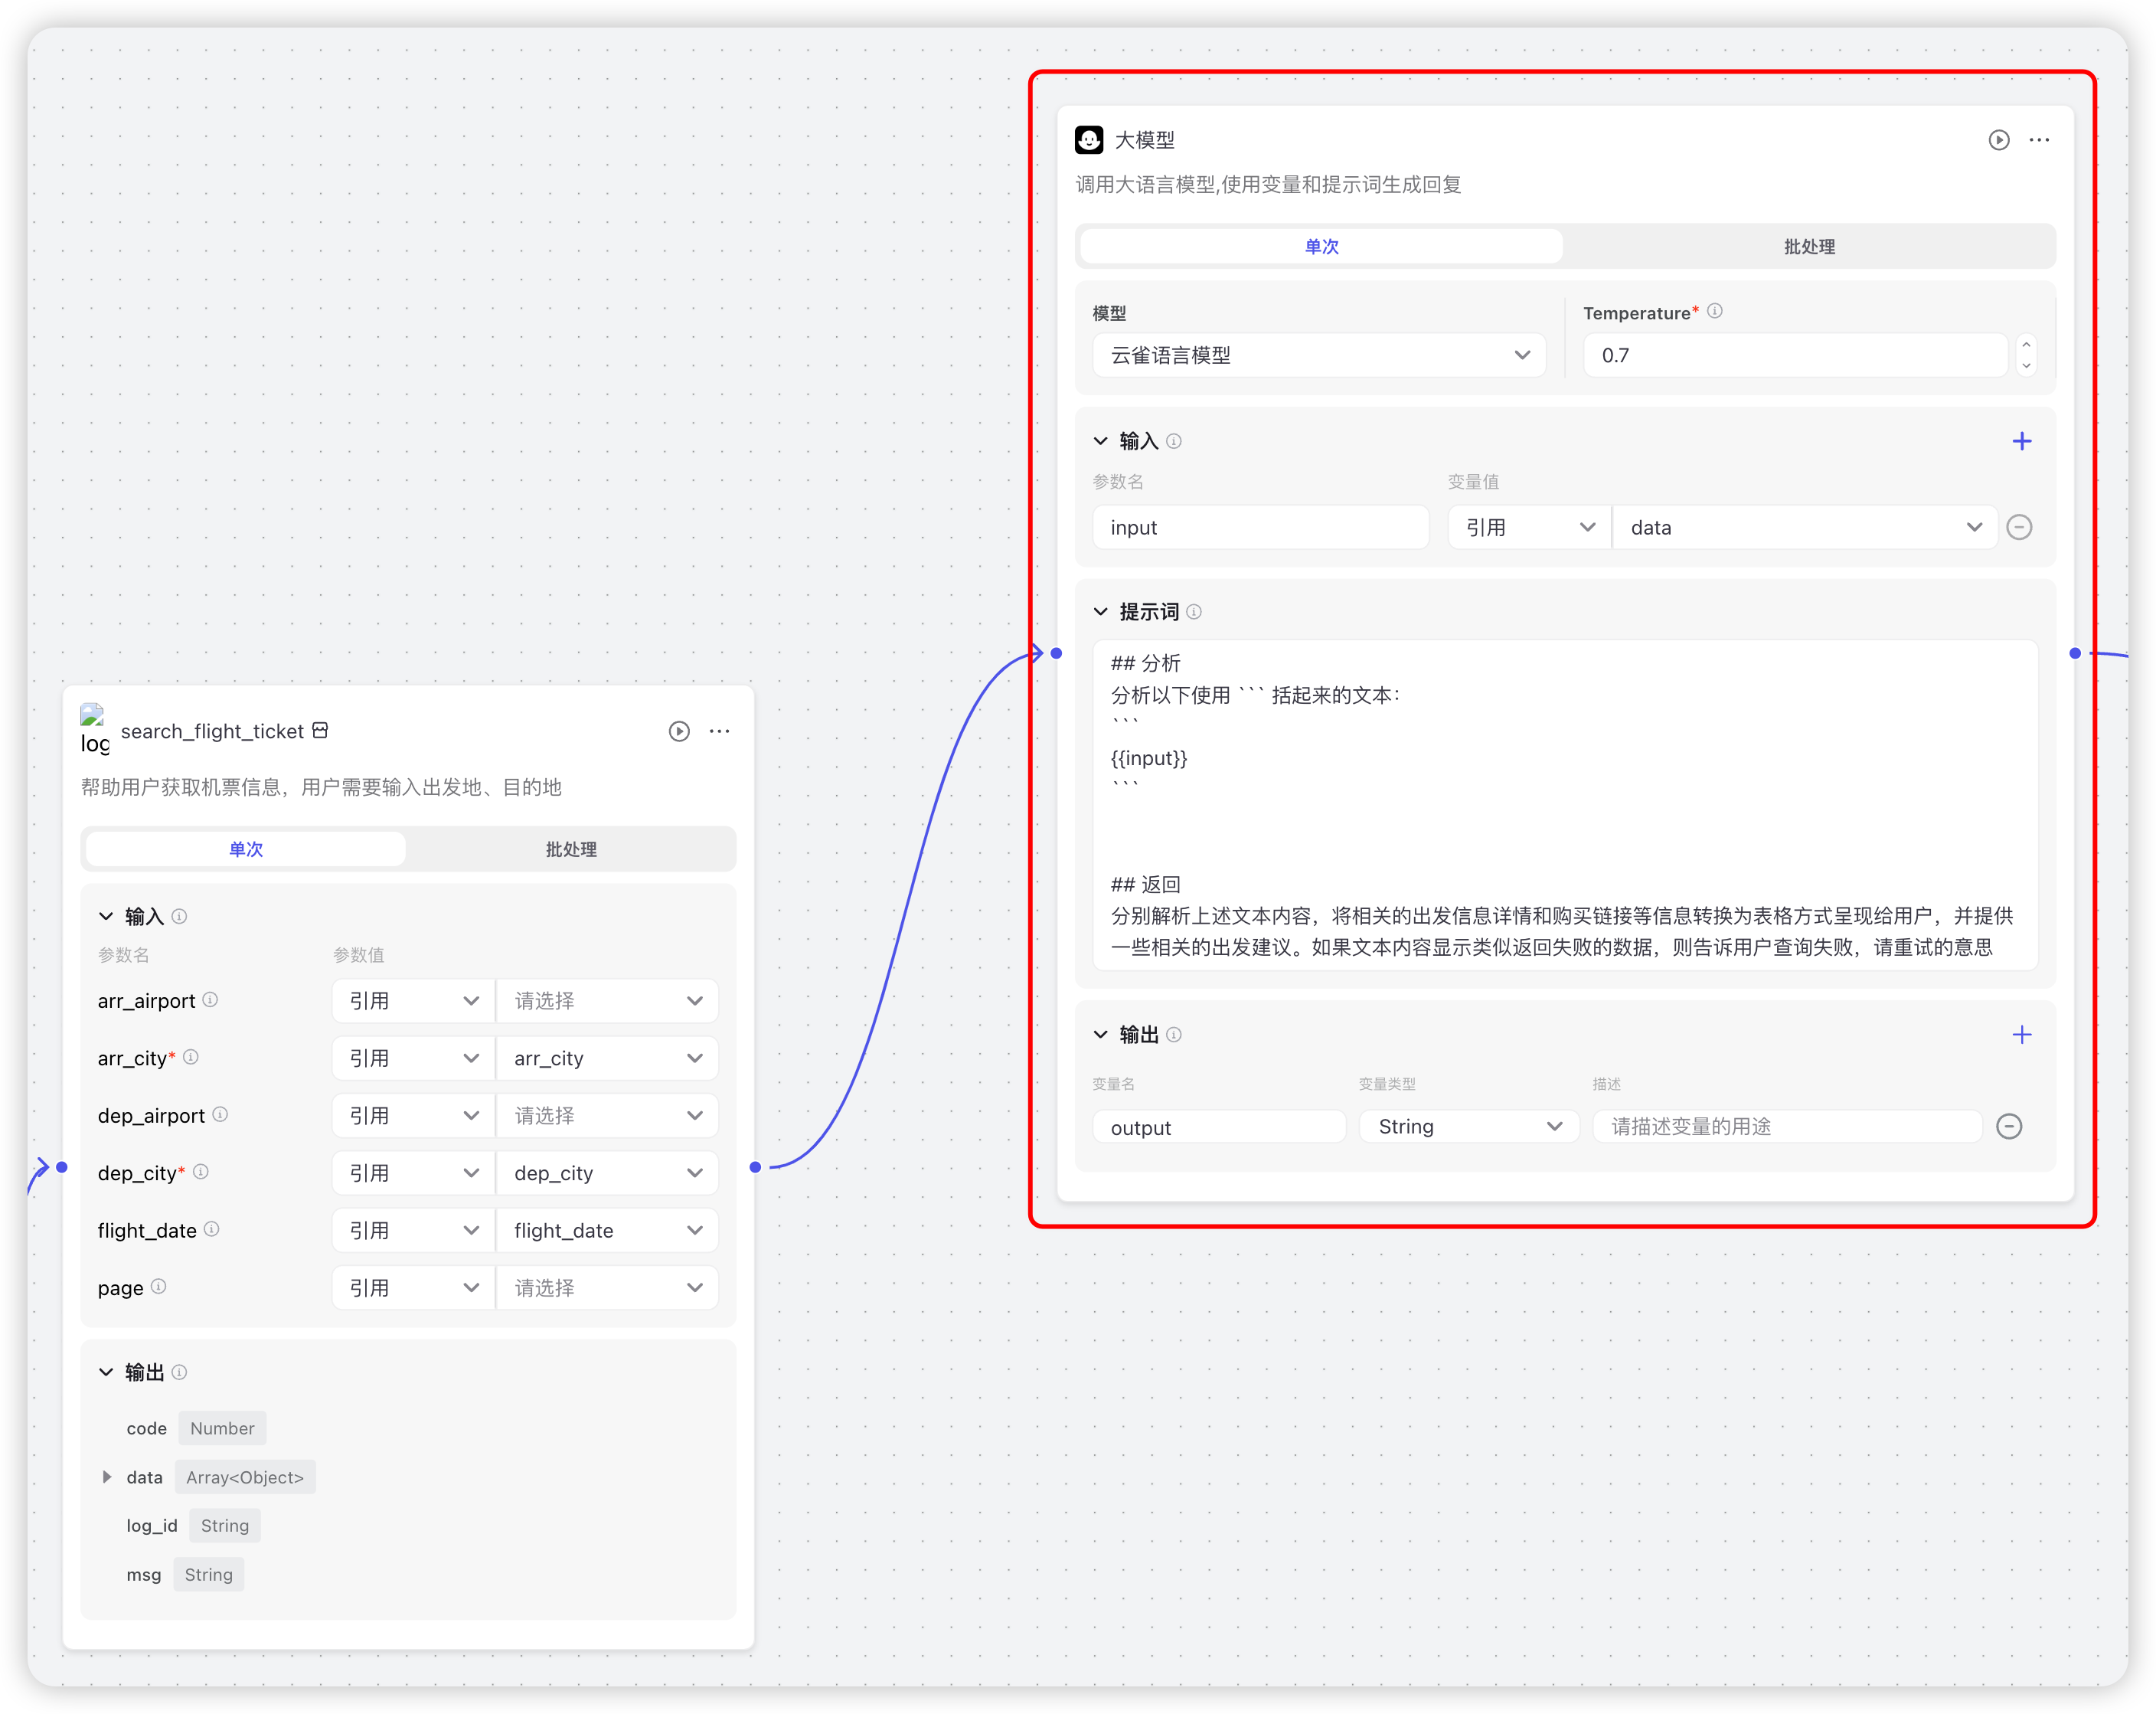The image size is (2156, 1714).
Task: Click the 请描述变量的用途 description field
Action: point(1787,1127)
